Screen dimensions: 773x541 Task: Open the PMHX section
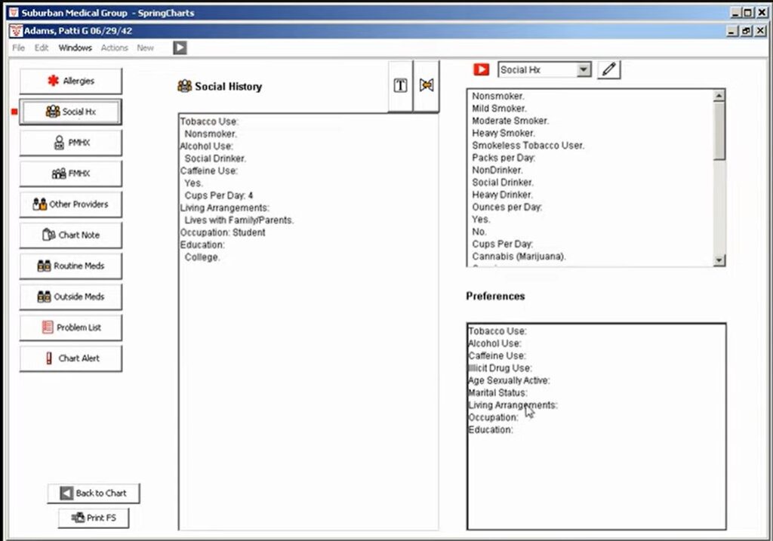(70, 143)
